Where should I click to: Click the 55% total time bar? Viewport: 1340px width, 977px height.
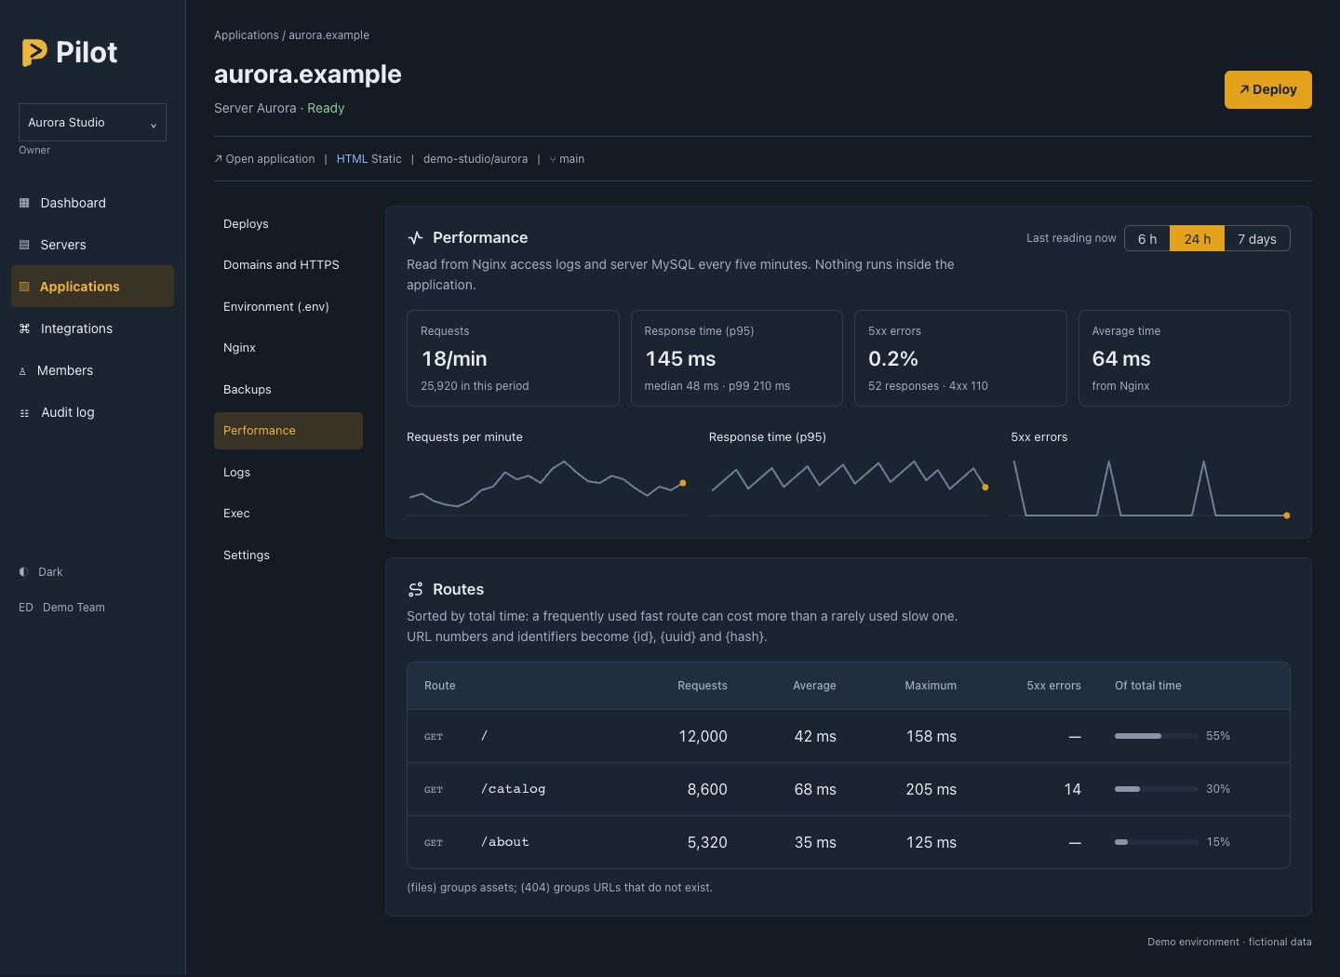pyautogui.click(x=1157, y=736)
